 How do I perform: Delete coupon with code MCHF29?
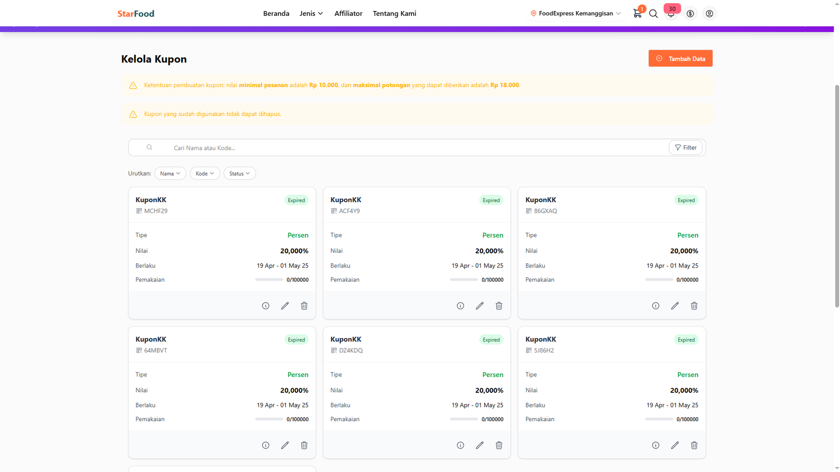coord(304,306)
